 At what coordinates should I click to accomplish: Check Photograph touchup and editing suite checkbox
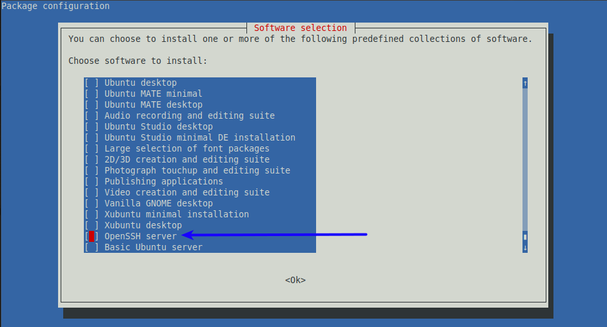[x=92, y=170]
